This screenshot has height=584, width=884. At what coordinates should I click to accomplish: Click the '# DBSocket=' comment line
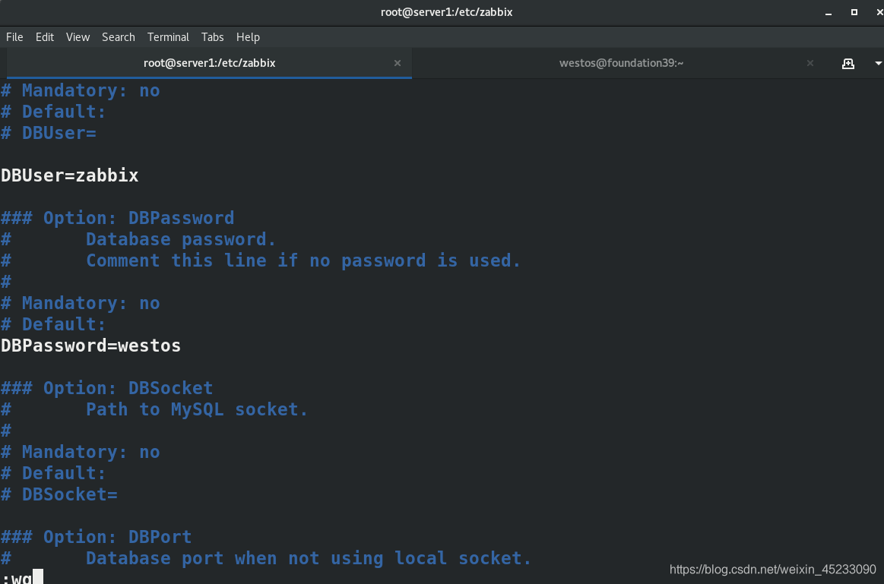click(x=59, y=495)
